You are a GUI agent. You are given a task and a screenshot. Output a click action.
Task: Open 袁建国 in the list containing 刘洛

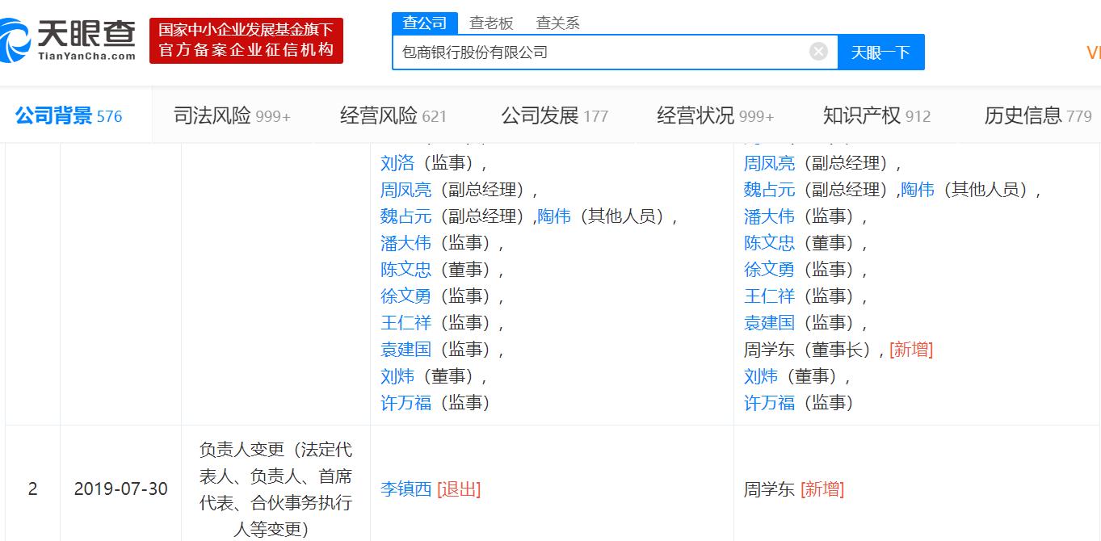pyautogui.click(x=406, y=350)
